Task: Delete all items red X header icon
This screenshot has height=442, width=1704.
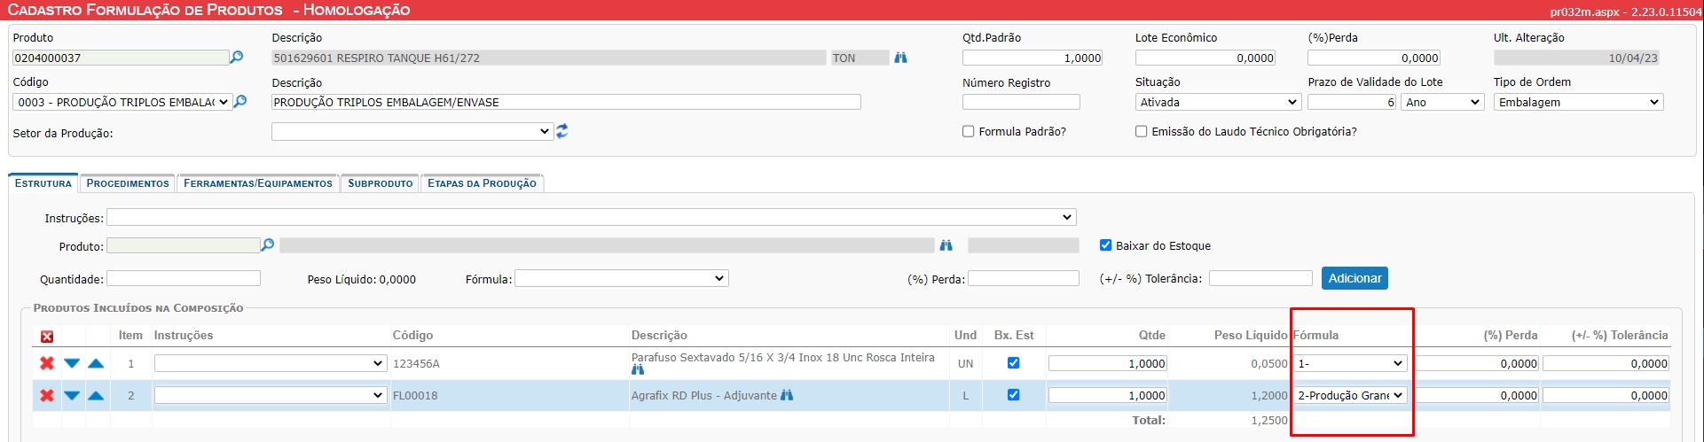Action: point(47,337)
